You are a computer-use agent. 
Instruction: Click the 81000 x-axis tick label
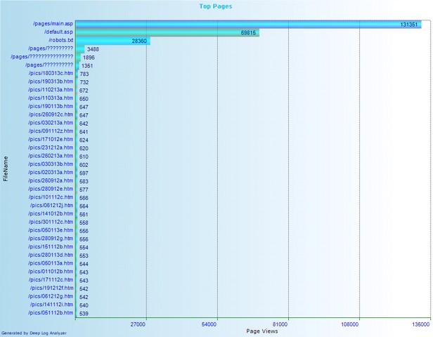coord(281,324)
